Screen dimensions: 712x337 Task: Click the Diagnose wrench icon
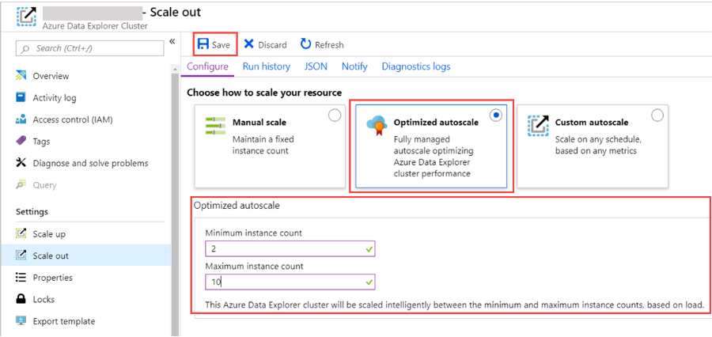pyautogui.click(x=21, y=163)
